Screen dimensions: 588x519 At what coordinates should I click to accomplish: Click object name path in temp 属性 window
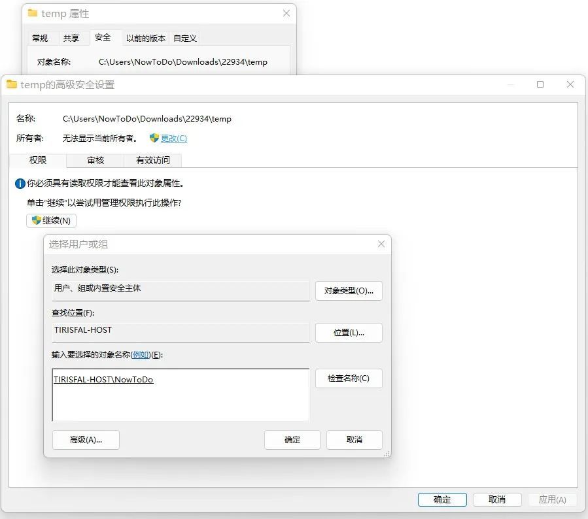tap(183, 62)
